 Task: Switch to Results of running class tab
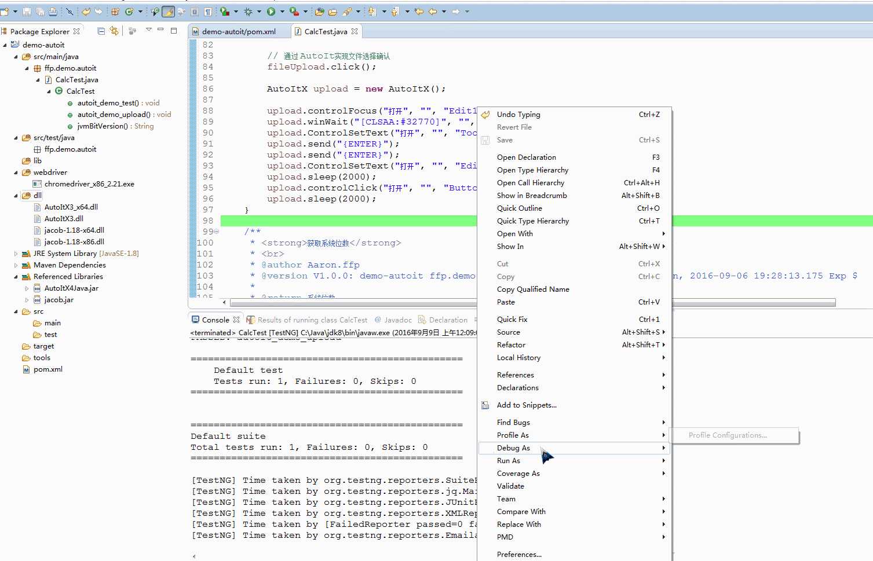[307, 320]
